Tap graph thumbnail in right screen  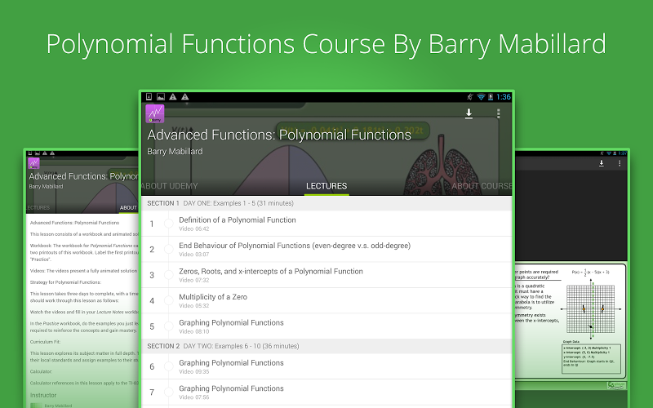coord(591,309)
